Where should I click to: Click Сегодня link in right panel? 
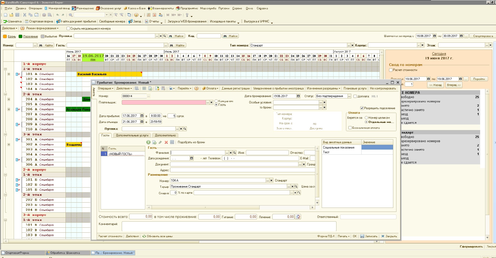(x=439, y=54)
